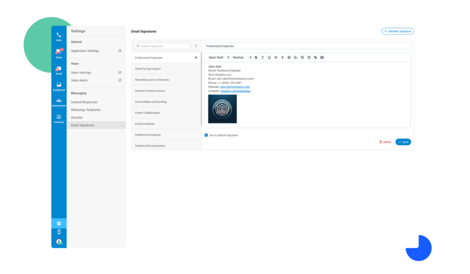Click the Add New Signature button
This screenshot has width=470, height=274.
(x=397, y=31)
